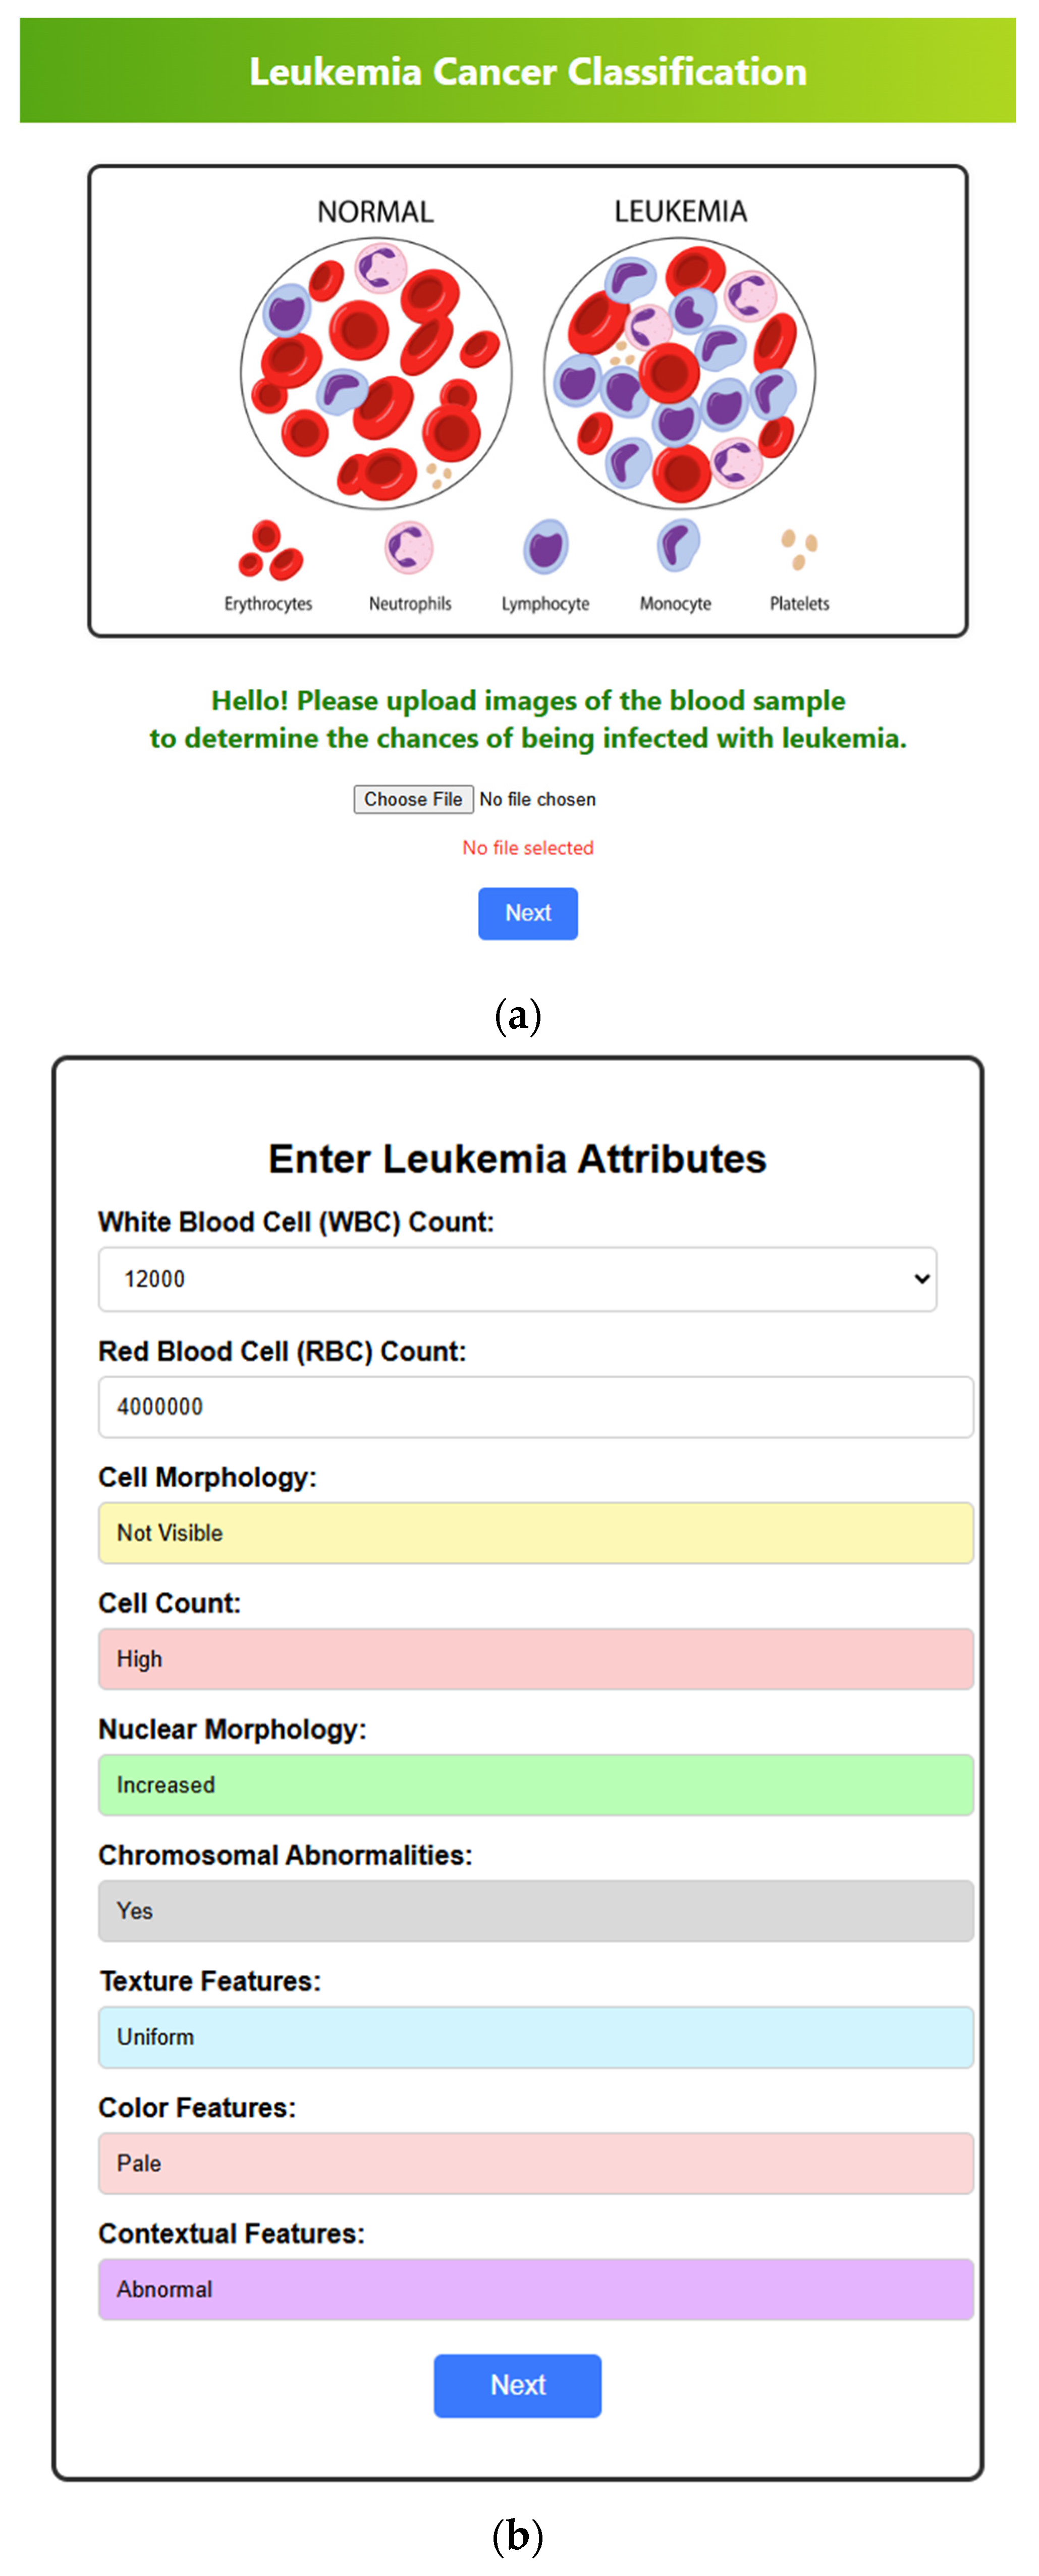
Task: Click the LEUKEMIA blood sample circle
Action: tap(680, 373)
